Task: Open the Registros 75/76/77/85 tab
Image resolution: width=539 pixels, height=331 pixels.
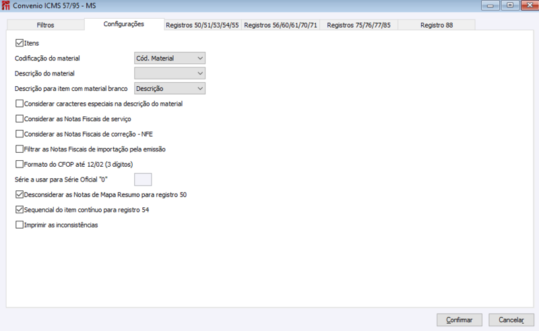Action: click(x=358, y=25)
